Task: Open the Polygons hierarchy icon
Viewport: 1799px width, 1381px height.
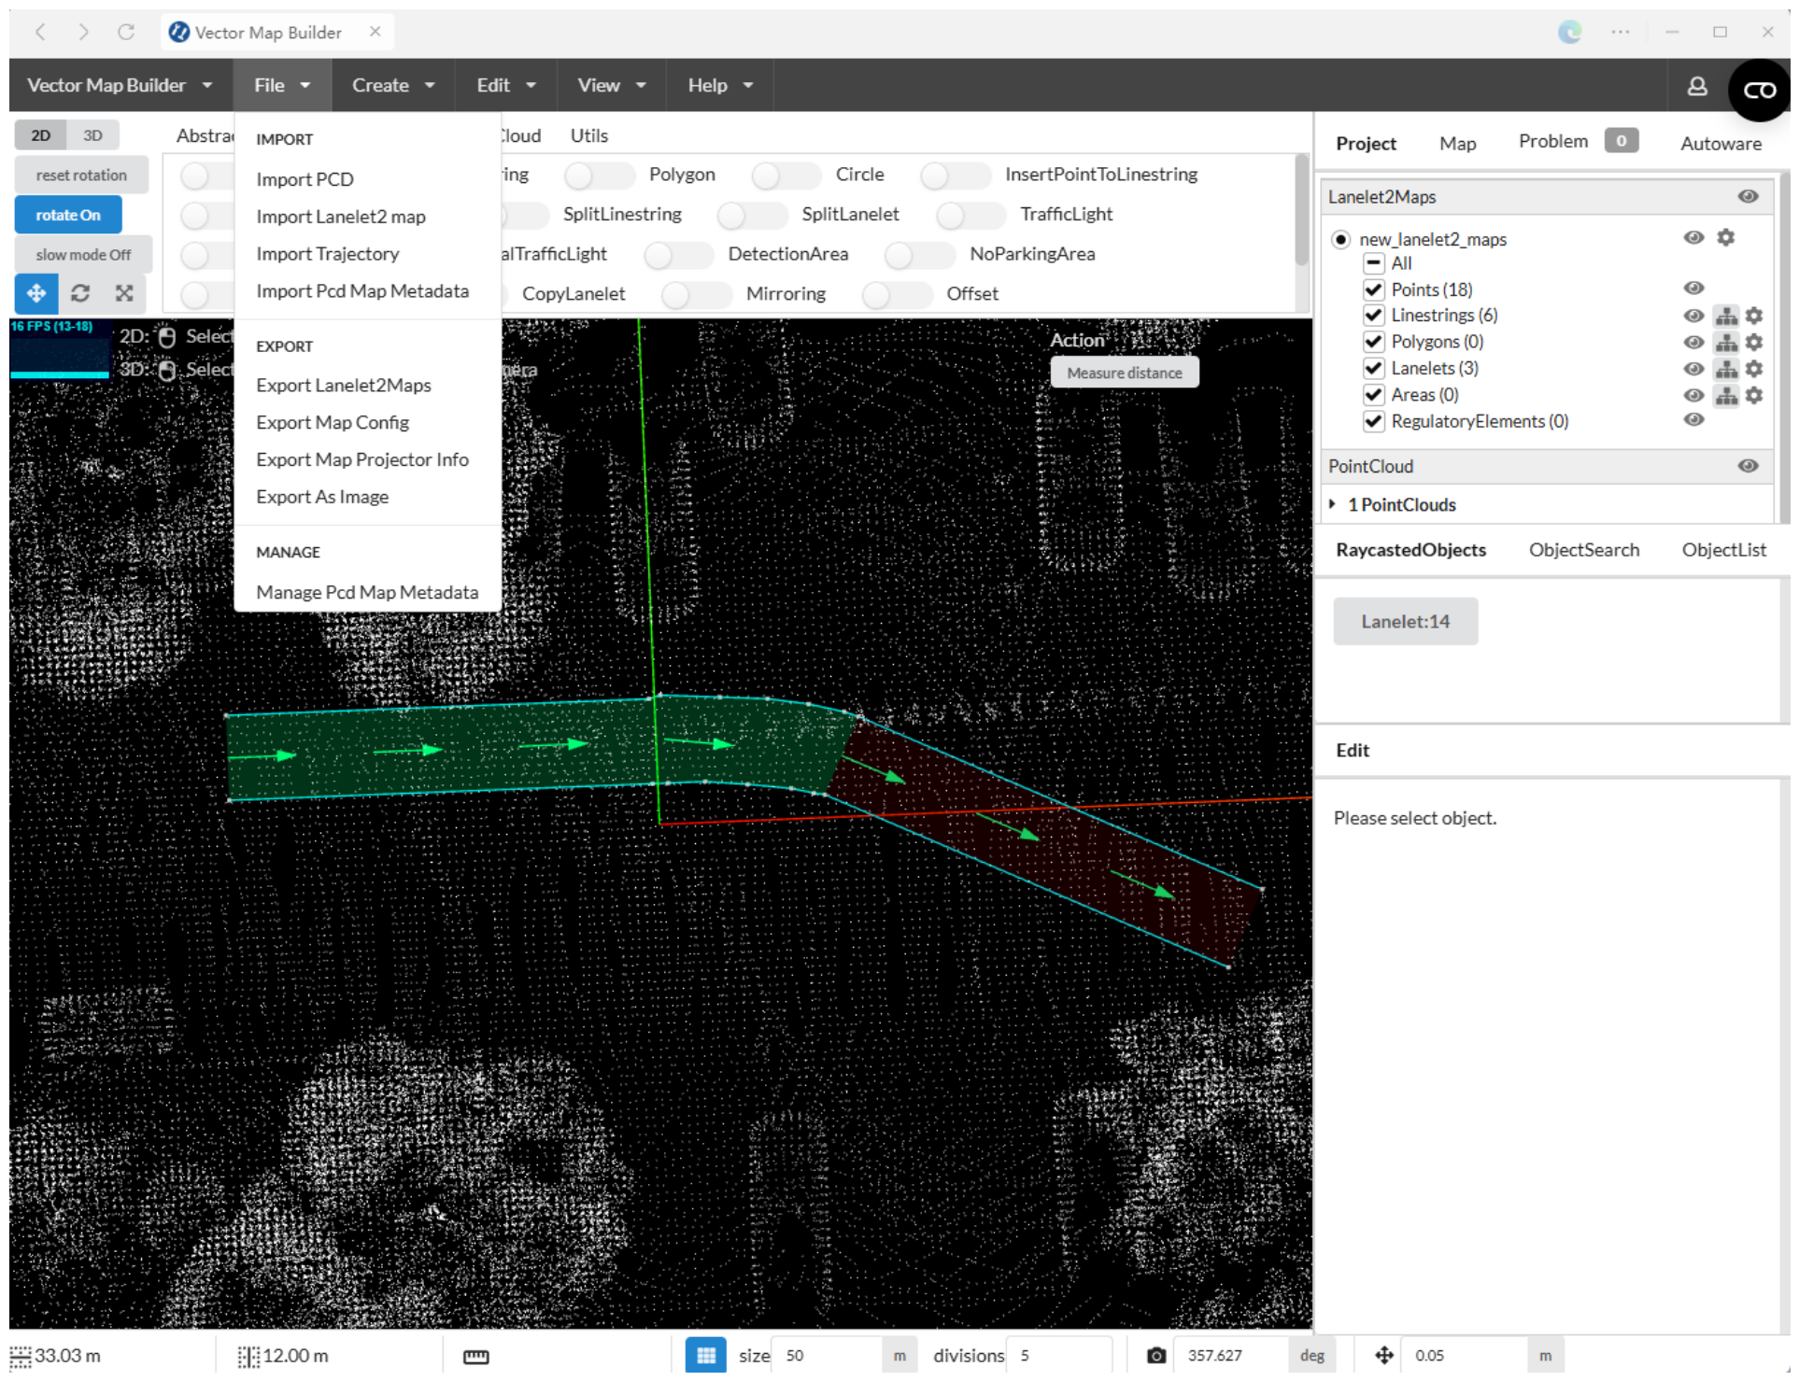Action: (1727, 343)
